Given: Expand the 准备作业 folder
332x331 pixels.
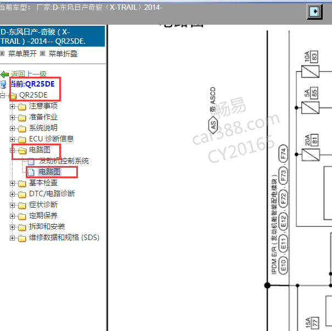Looking at the screenshot, I should point(12,118).
